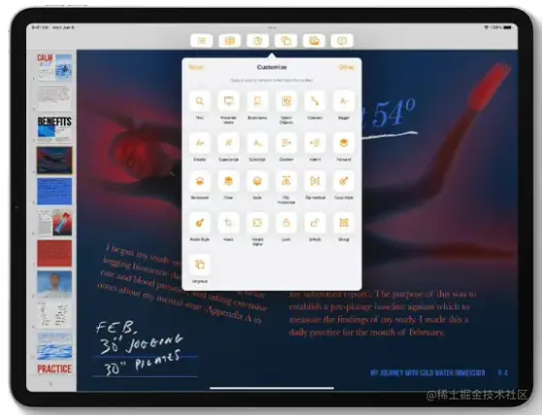Select the Forward arrange icon
The height and width of the screenshot is (415, 542).
tap(343, 143)
